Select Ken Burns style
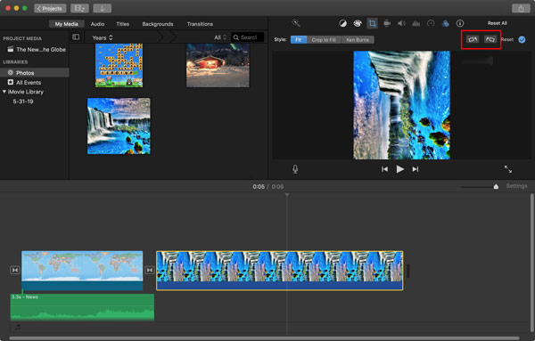 358,39
